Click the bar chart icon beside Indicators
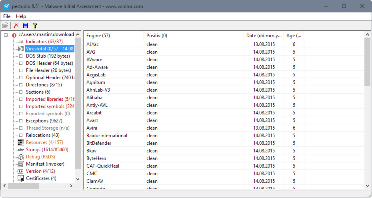The width and height of the screenshot is (372, 198). (21, 42)
